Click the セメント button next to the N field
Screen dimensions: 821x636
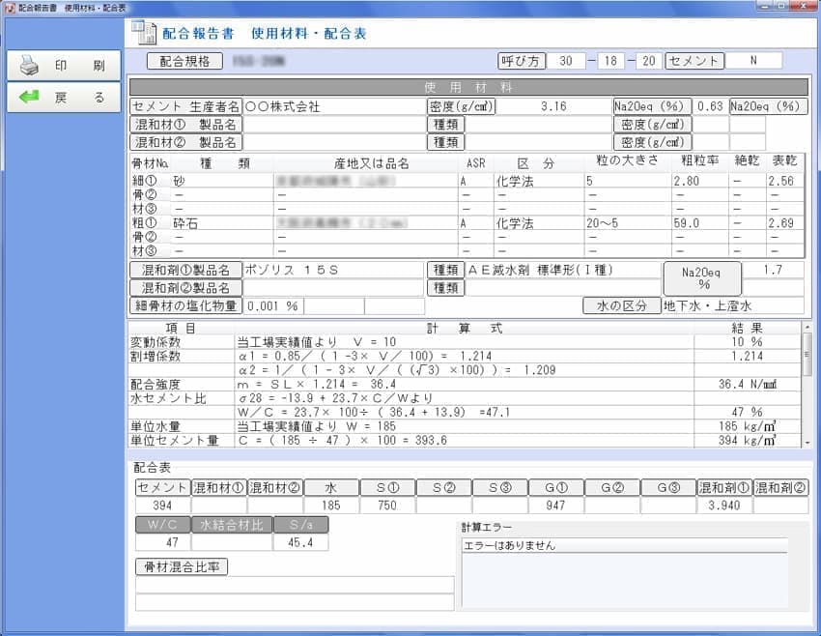694,61
